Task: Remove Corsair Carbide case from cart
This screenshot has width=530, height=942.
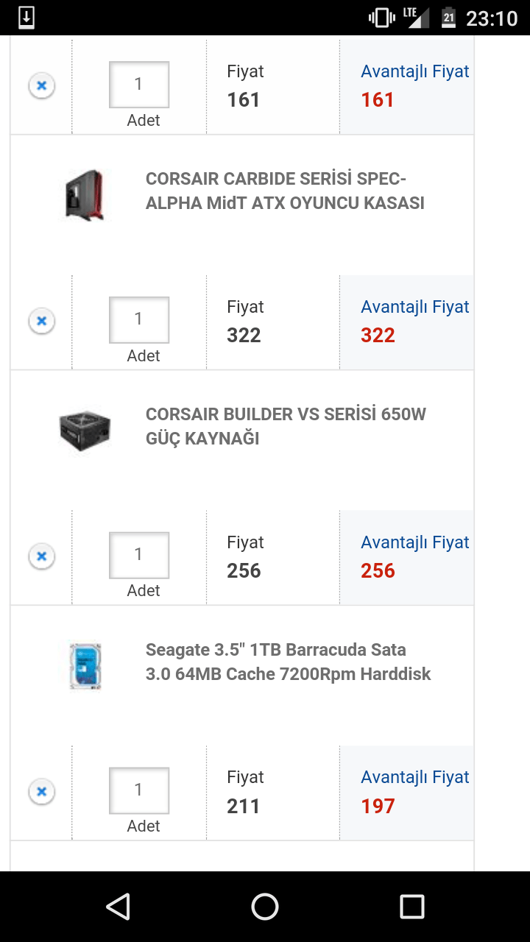Action: 42,321
